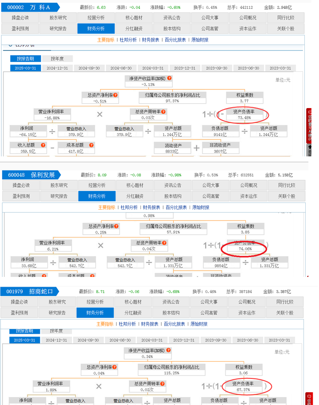Select 2023-12-31 report date in 万科A panel
Viewport: 319px width, 405px height.
(185, 68)
